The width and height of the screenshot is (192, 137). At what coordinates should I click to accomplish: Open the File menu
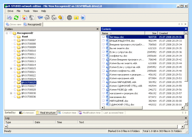click(19, 11)
